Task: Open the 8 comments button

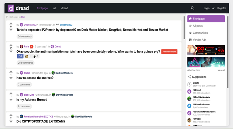Action: (24, 106)
